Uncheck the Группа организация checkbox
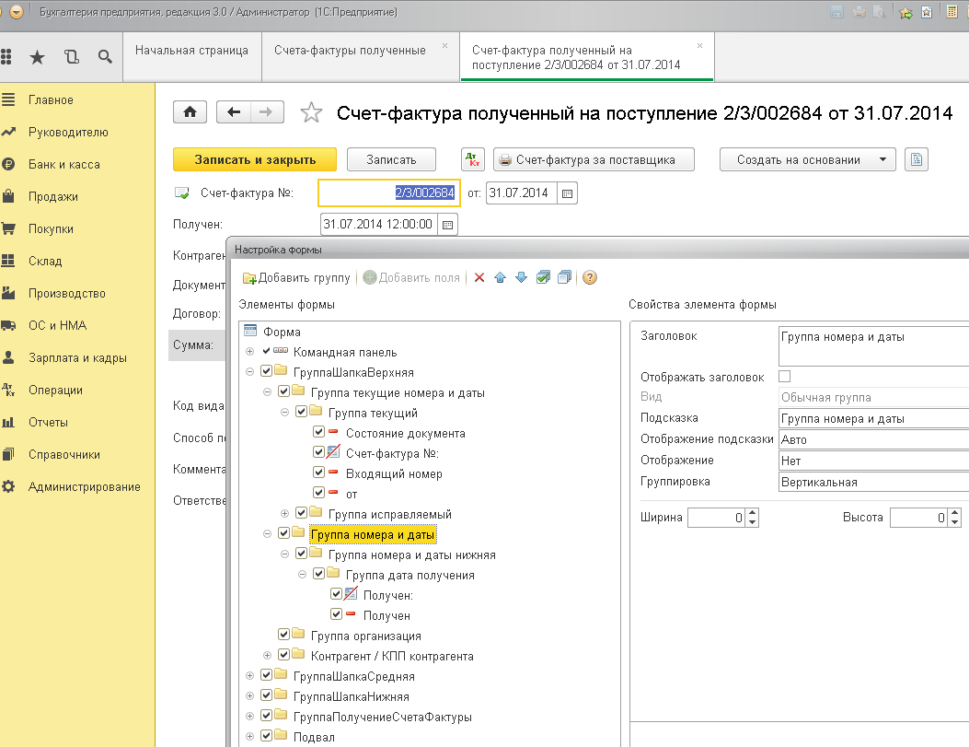Viewport: 969px width, 747px height. [x=284, y=636]
